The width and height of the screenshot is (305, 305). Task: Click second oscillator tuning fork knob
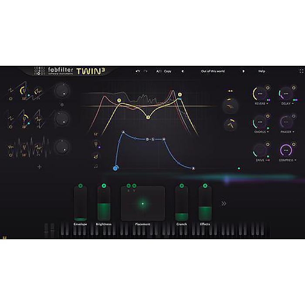pos(24,119)
